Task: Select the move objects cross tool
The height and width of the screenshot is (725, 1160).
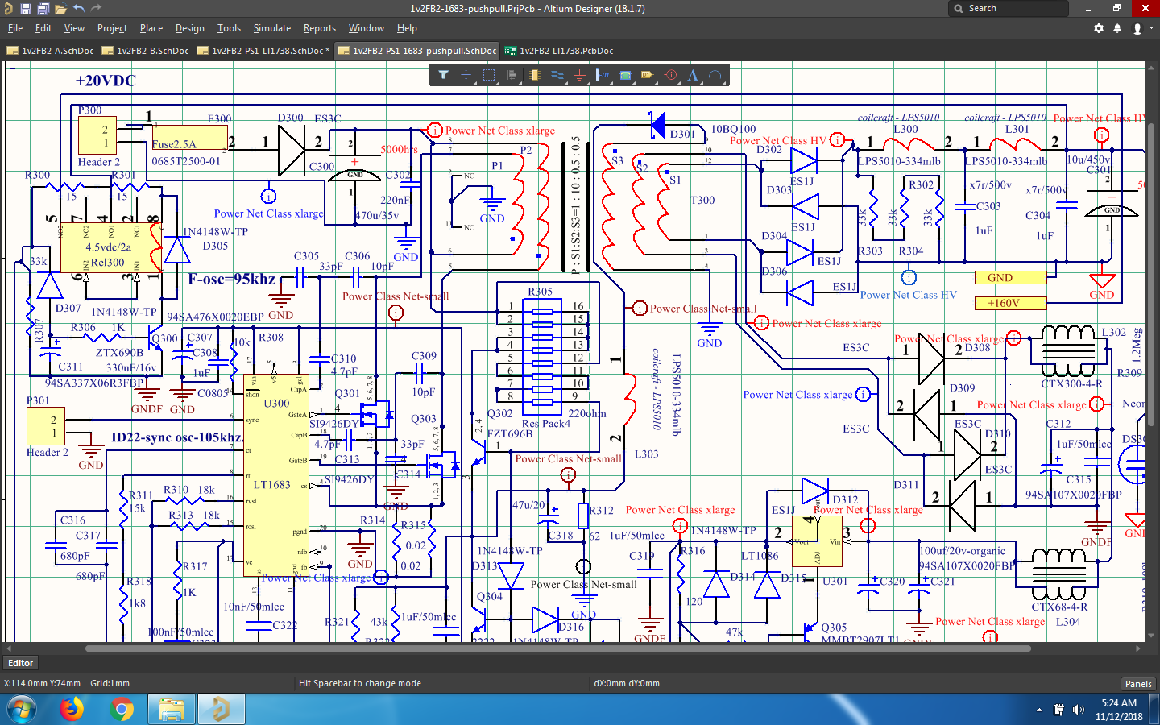Action: point(466,75)
